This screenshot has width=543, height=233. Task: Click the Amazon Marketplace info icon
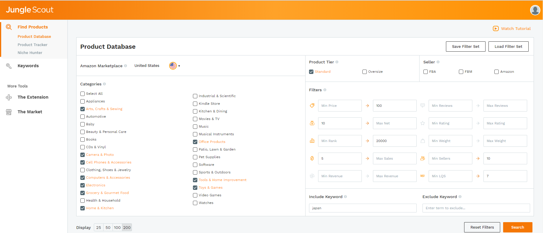click(x=125, y=66)
